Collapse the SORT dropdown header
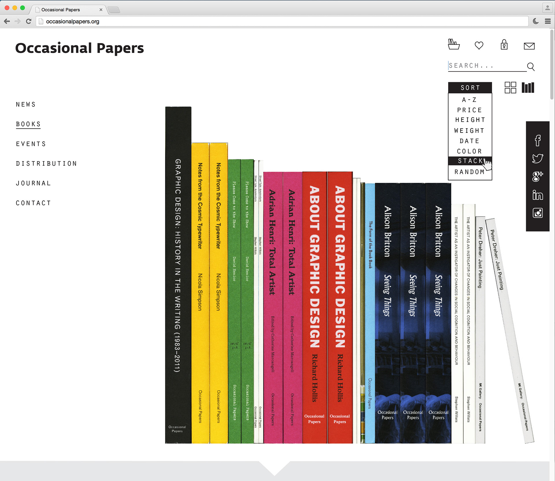 coord(470,88)
